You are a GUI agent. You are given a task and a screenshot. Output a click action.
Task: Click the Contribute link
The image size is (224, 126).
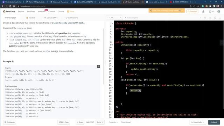(x=126, y=122)
